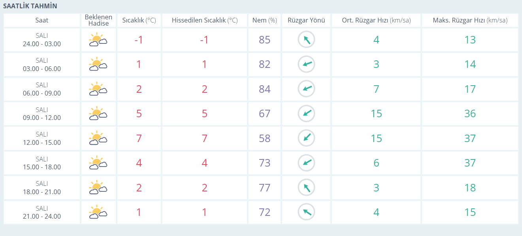Click the "Rüzgar Yönü" column header
522x236 pixels.
(x=306, y=21)
